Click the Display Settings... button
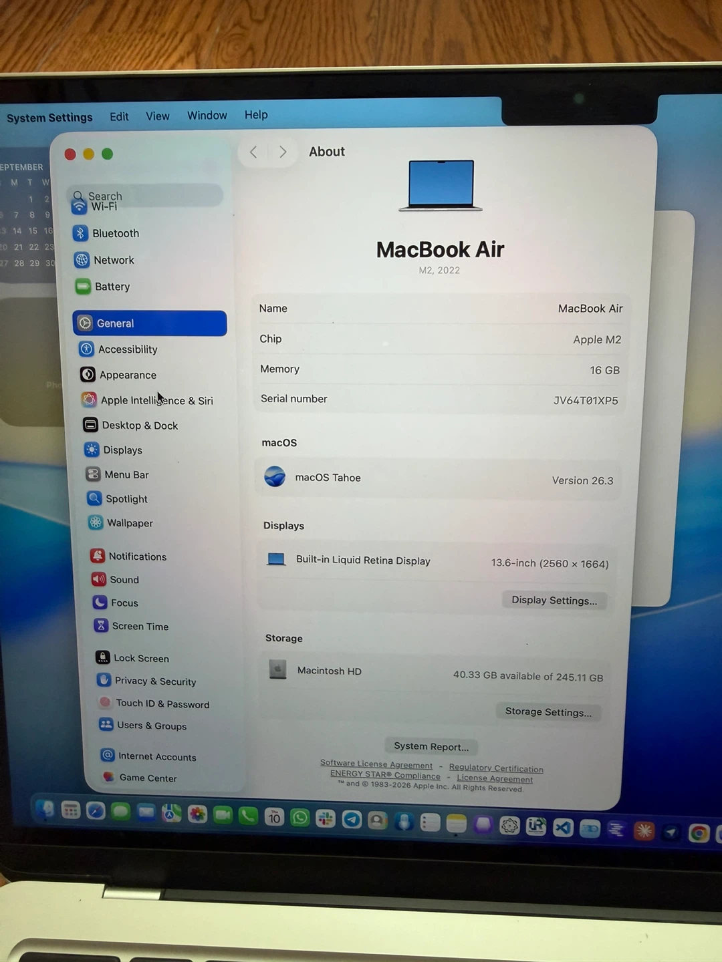Screen dimensions: 722x962 pos(554,600)
